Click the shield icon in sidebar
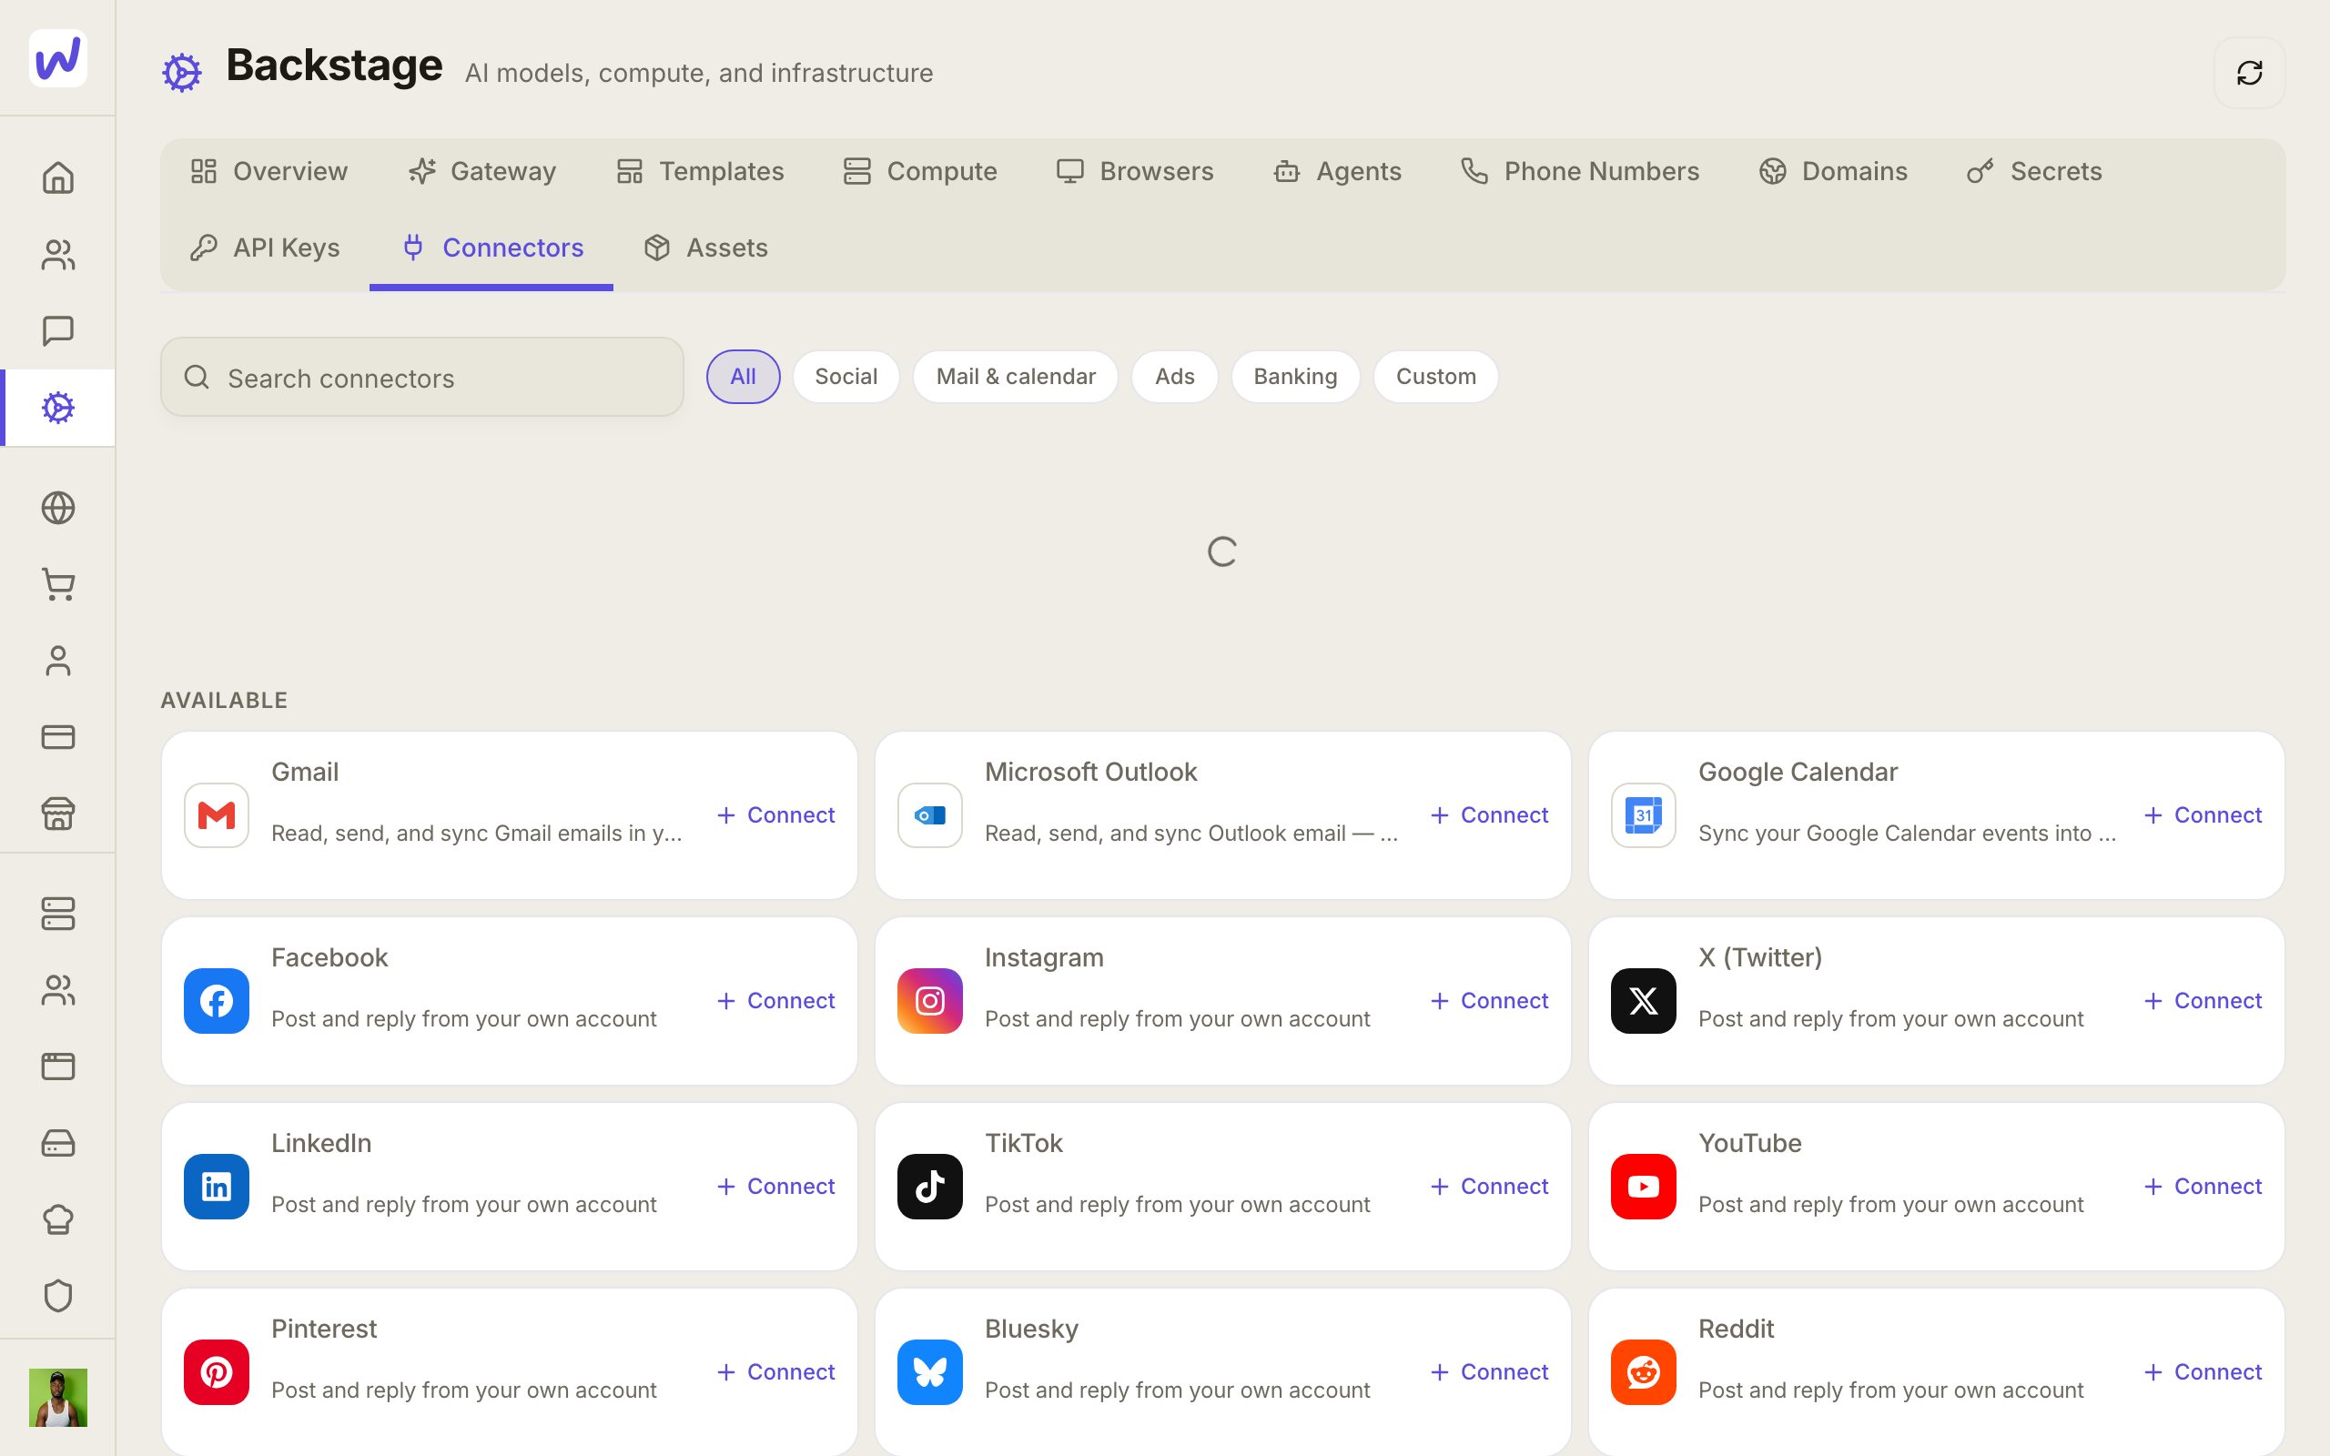The image size is (2330, 1456). pos(57,1296)
